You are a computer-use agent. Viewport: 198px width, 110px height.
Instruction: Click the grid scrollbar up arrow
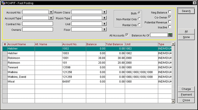(173, 44)
